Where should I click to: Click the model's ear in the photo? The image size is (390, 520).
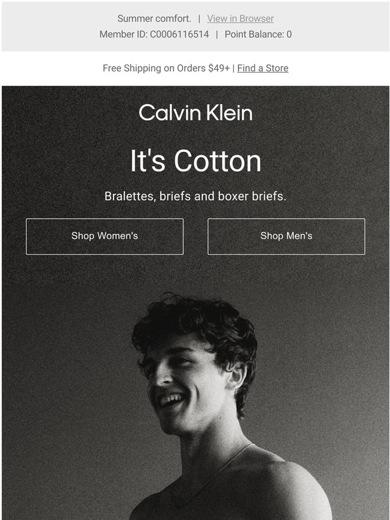[x=236, y=376]
